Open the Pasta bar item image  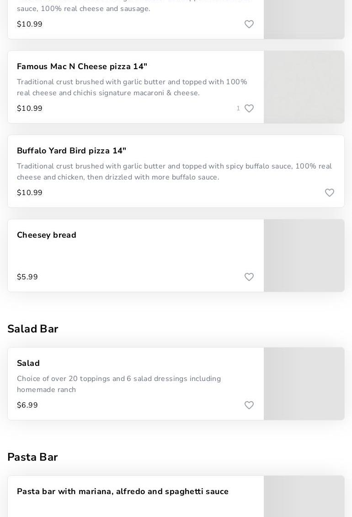pyautogui.click(x=304, y=496)
